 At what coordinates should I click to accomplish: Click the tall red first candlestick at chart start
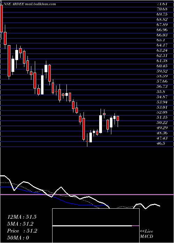(1, 19)
